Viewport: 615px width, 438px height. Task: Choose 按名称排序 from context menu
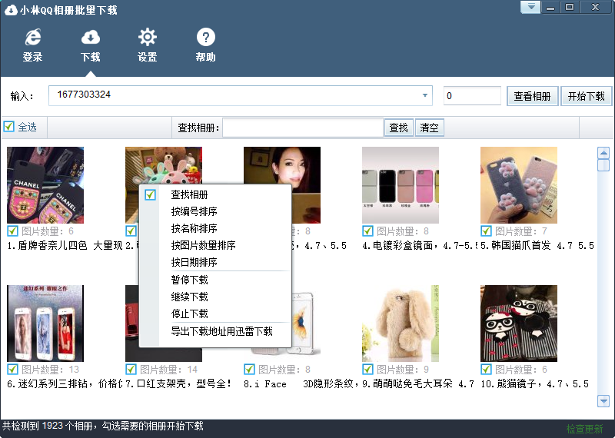pos(215,228)
